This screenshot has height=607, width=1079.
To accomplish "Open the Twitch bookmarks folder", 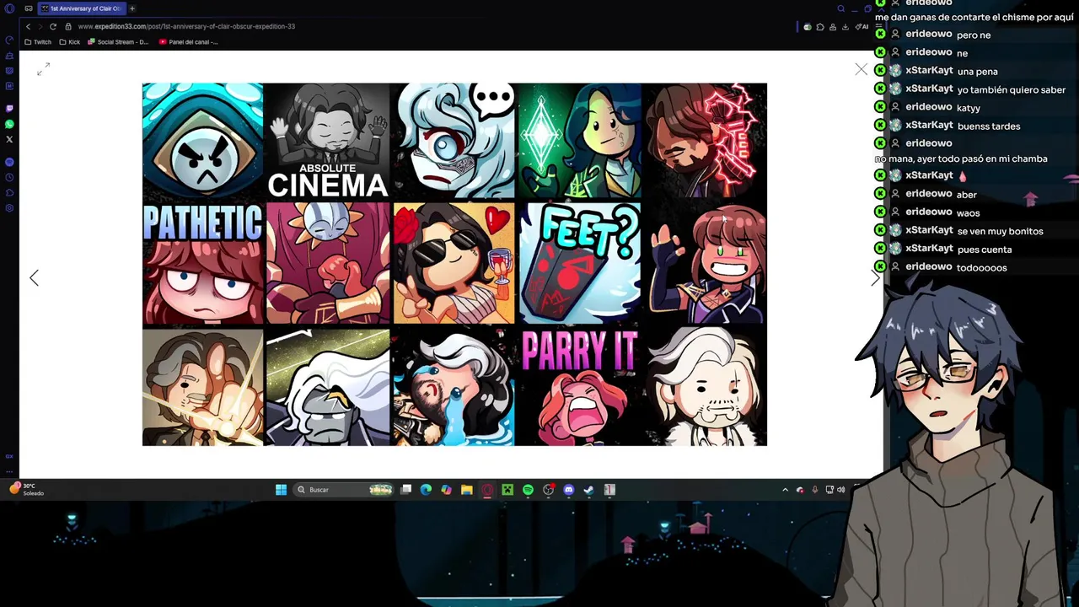I will (38, 41).
